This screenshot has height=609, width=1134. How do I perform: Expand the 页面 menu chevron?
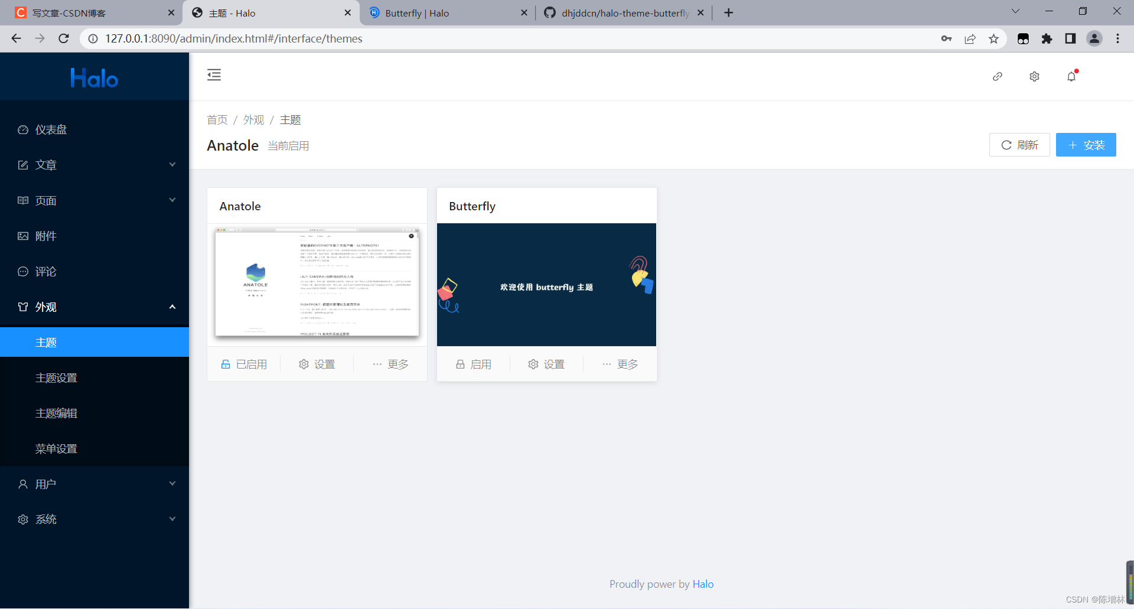(x=172, y=200)
